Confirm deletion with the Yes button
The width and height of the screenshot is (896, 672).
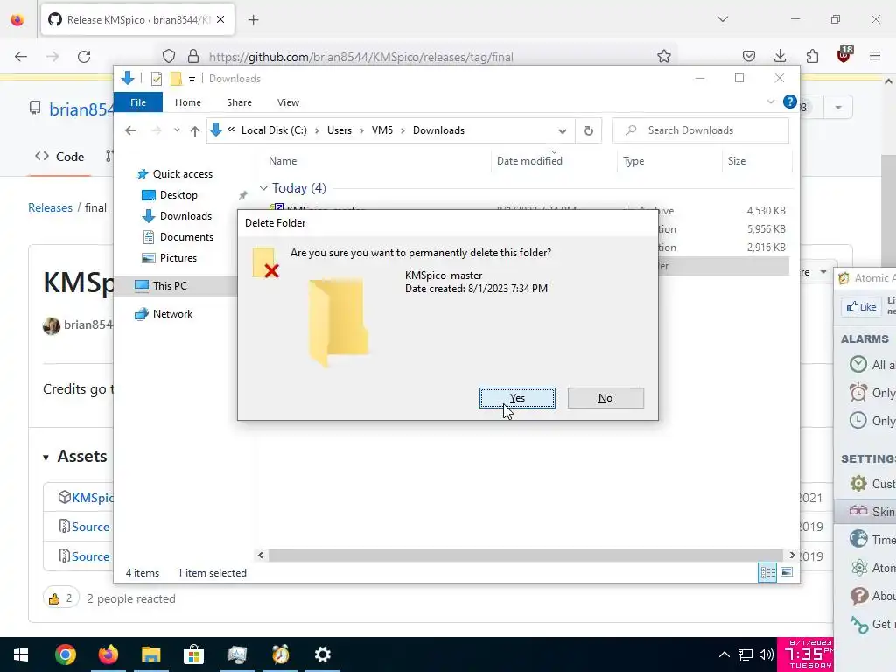517,398
